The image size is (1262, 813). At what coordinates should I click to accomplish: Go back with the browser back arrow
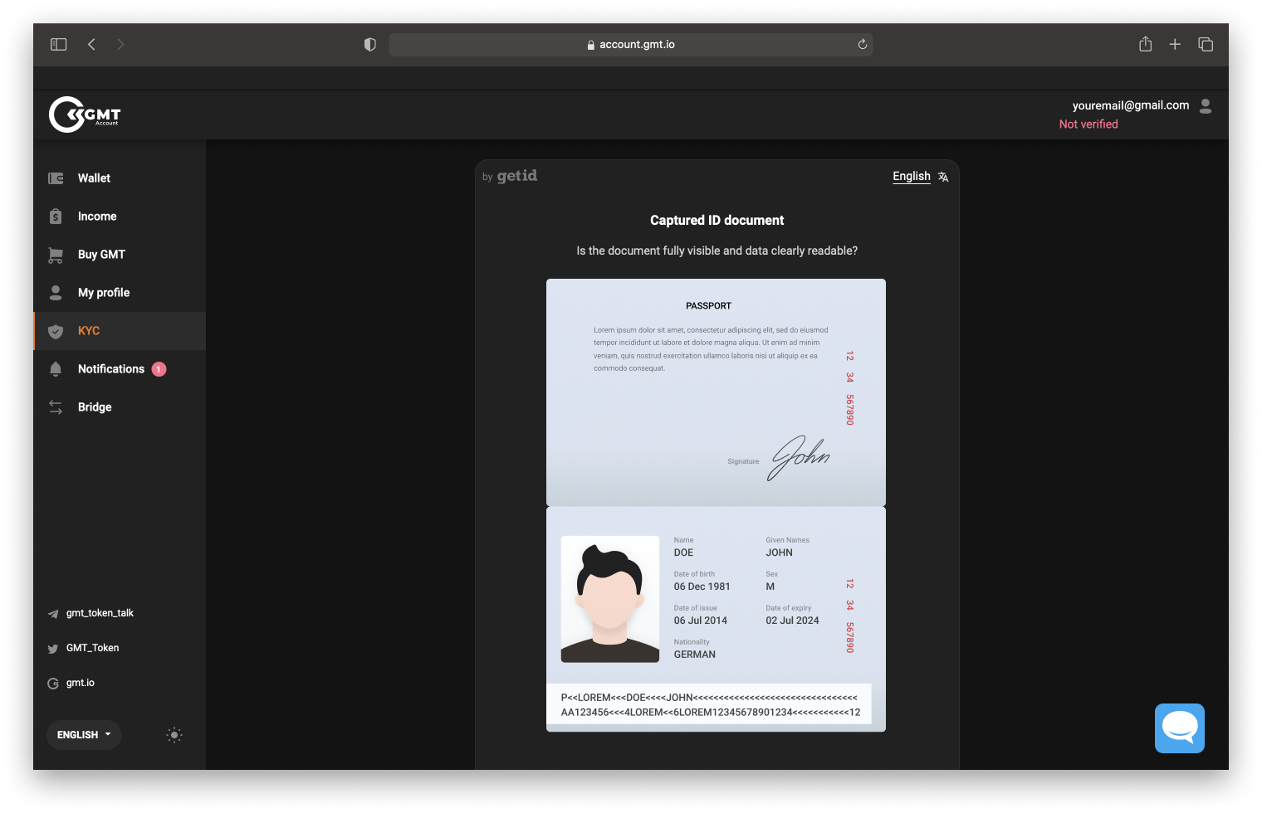coord(91,44)
